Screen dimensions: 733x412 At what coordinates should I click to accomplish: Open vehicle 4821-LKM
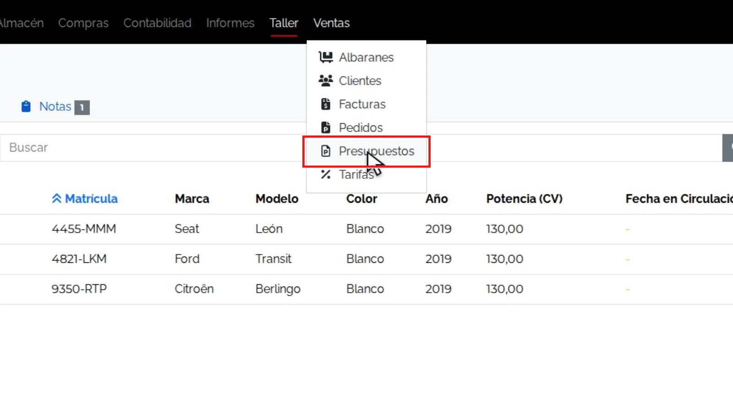click(79, 259)
